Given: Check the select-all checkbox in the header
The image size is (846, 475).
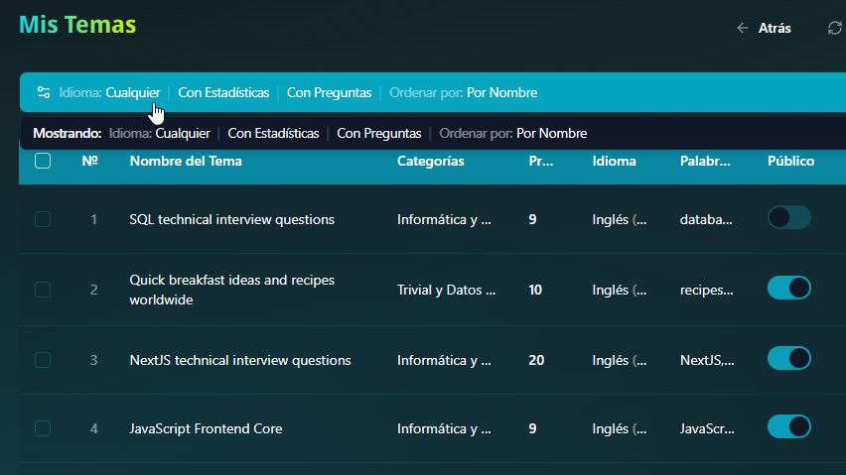Looking at the screenshot, I should [43, 161].
